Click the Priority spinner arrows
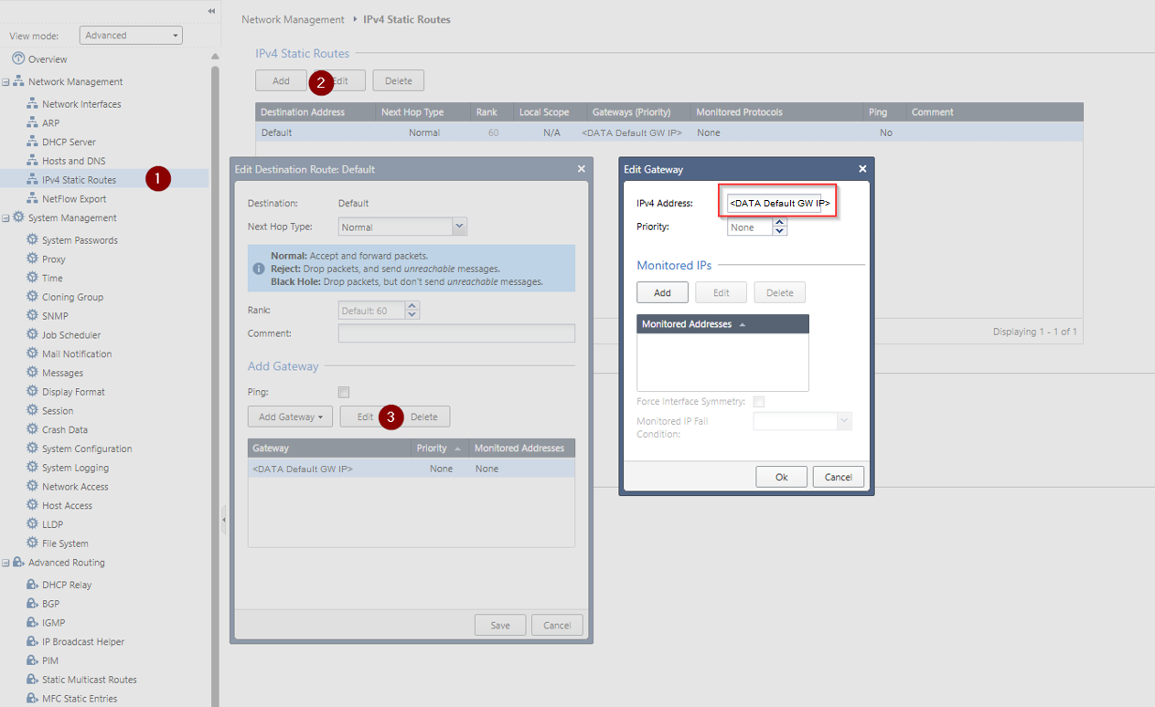1155x707 pixels. pos(780,227)
